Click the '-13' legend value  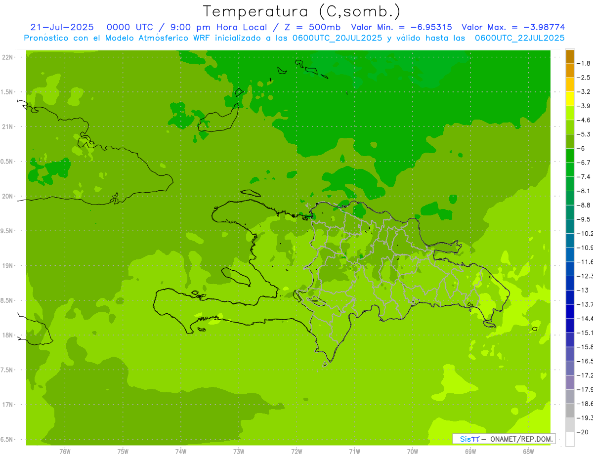(583, 291)
